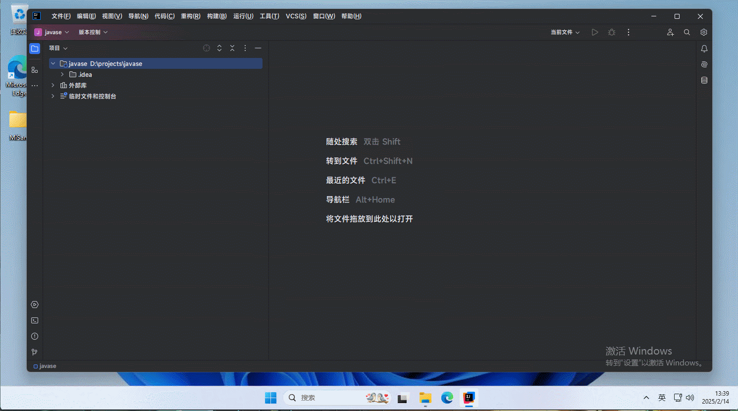This screenshot has height=411, width=738.
Task: Open the Notifications bell panel
Action: [x=704, y=49]
